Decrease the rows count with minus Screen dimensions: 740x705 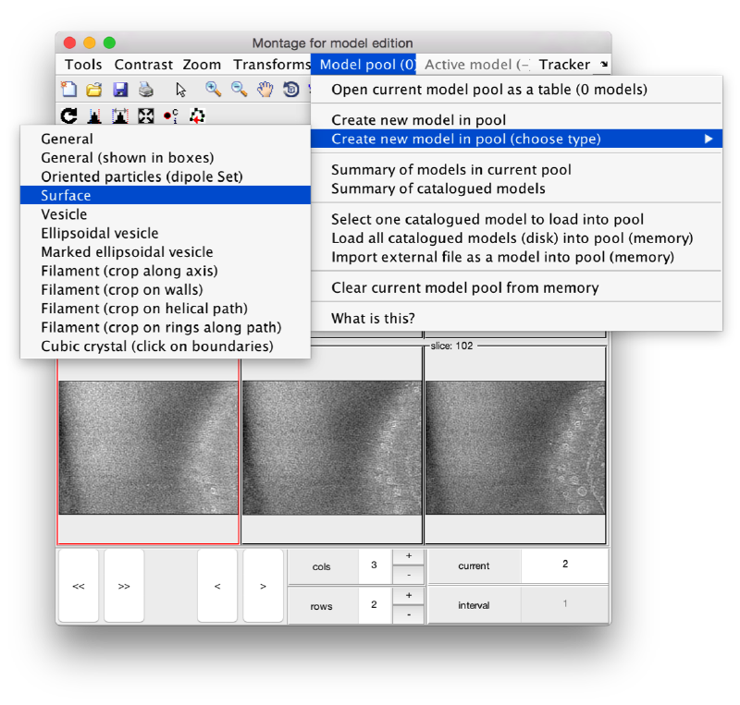point(408,614)
